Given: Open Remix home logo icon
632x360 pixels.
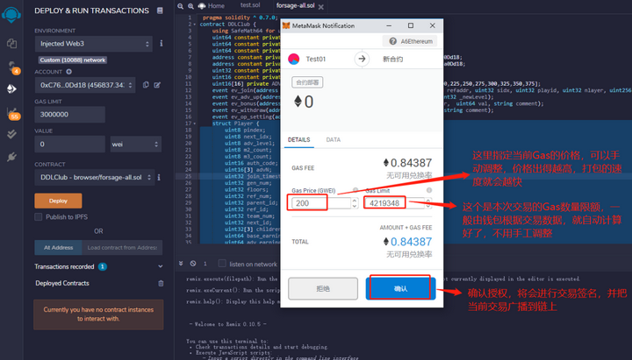Looking at the screenshot, I should click(11, 15).
